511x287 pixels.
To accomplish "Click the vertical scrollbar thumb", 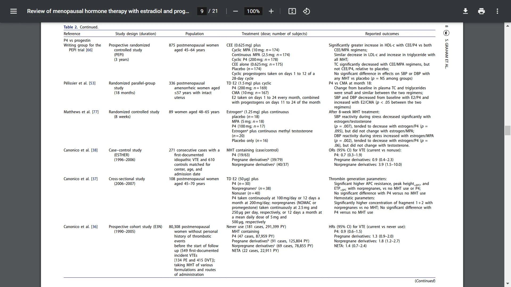I will [508, 130].
